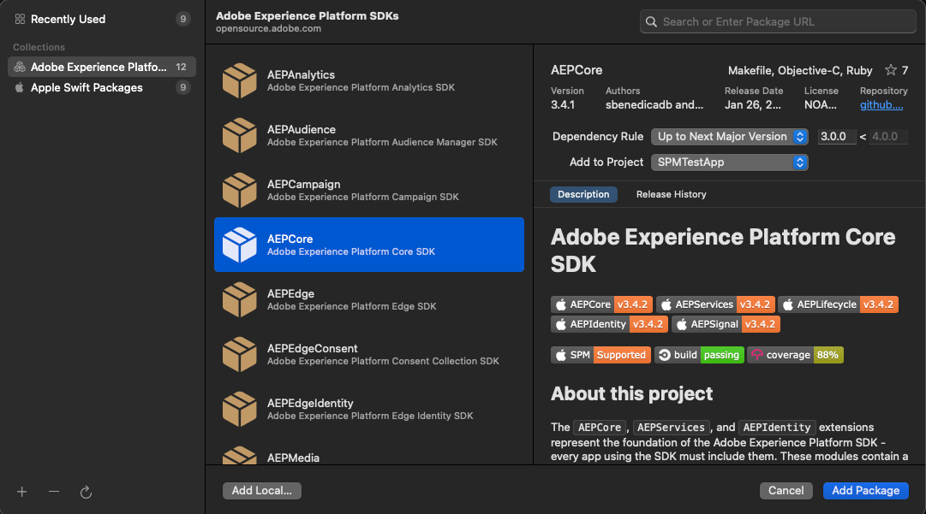Click the minimum version field showing 3.0.0
Image resolution: width=926 pixels, height=514 pixels.
pos(837,137)
